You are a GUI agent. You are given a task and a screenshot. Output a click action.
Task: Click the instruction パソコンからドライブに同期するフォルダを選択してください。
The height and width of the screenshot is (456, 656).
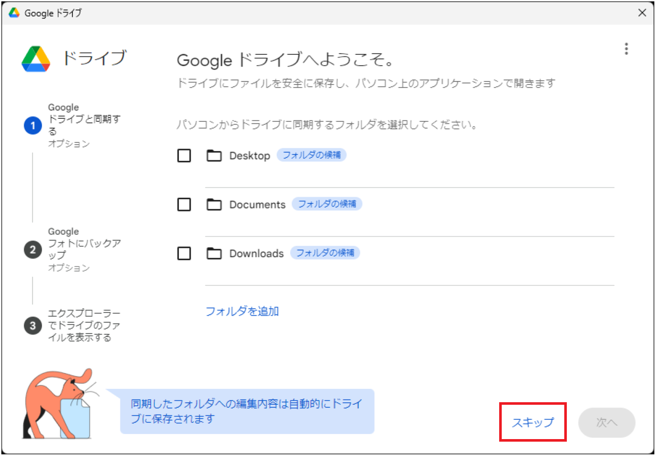pos(327,125)
